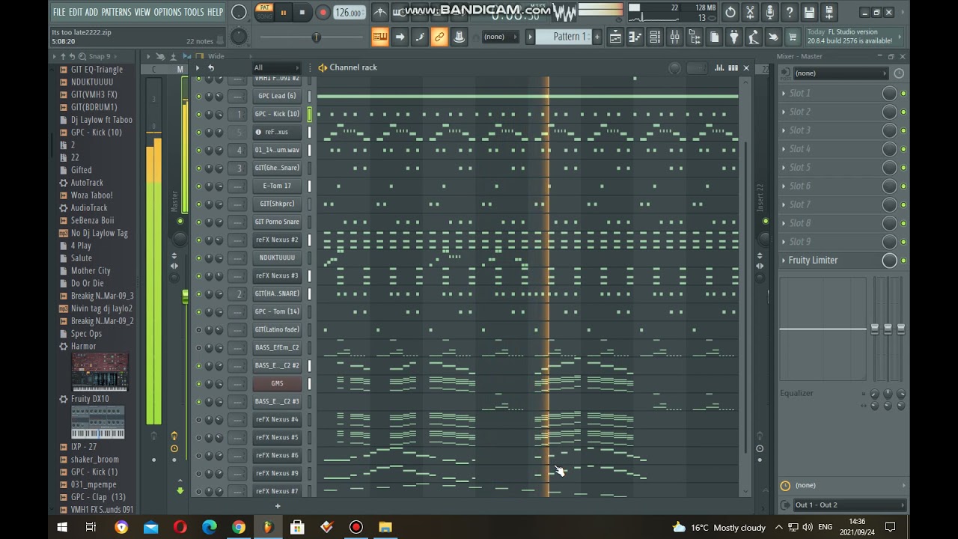Click the link multilink controllers icon
Viewport: 958px width, 539px height.
439,37
